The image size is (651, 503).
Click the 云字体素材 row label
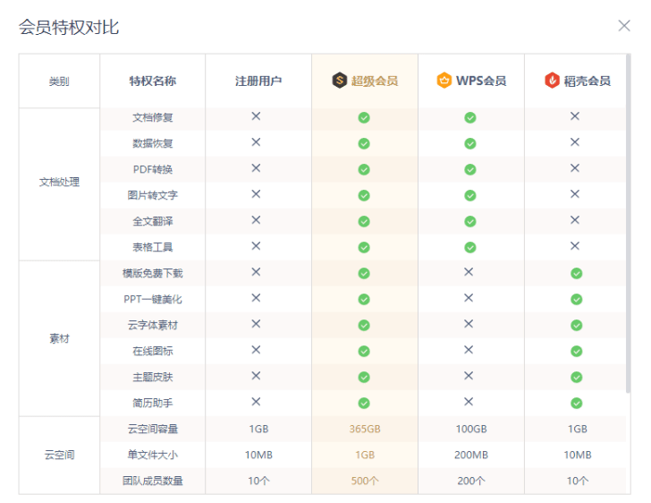coord(152,325)
